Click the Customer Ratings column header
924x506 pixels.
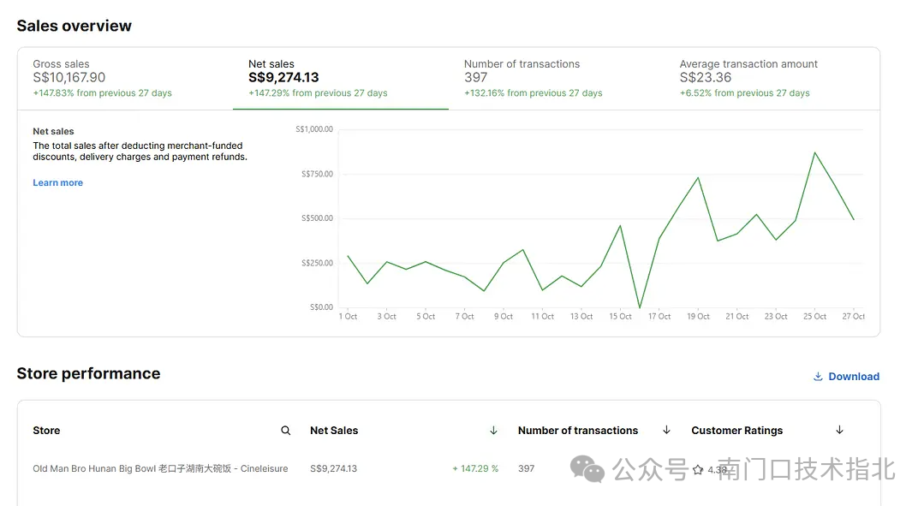(x=737, y=431)
